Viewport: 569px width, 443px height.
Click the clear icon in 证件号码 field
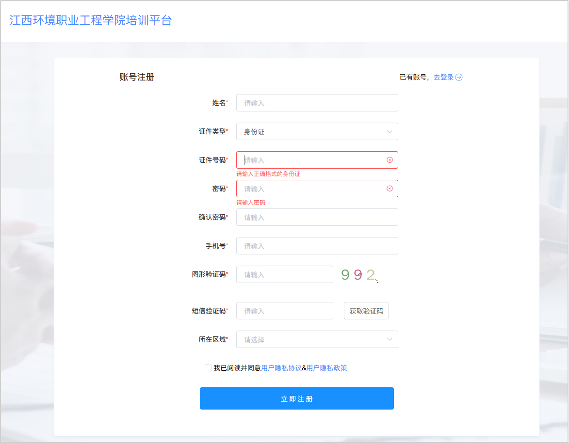point(390,160)
